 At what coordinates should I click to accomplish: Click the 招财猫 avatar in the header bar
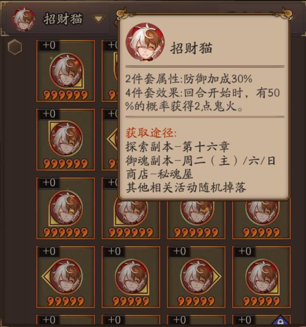click(23, 19)
